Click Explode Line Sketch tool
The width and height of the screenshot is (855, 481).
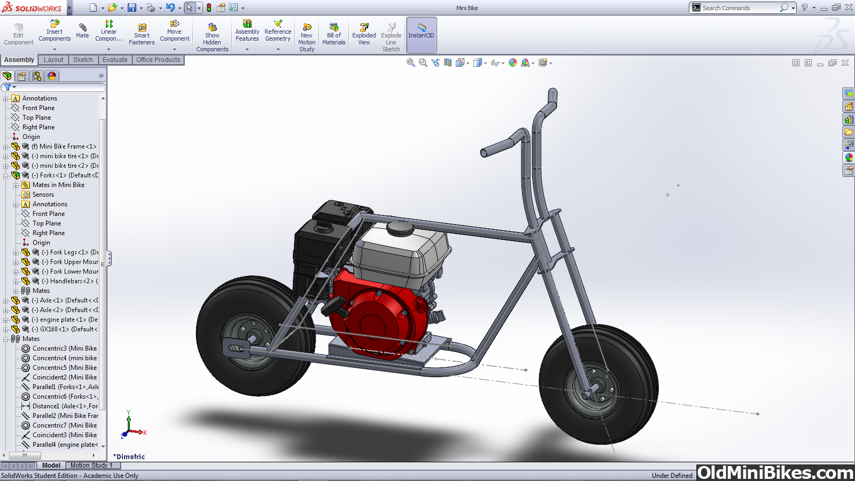[391, 37]
